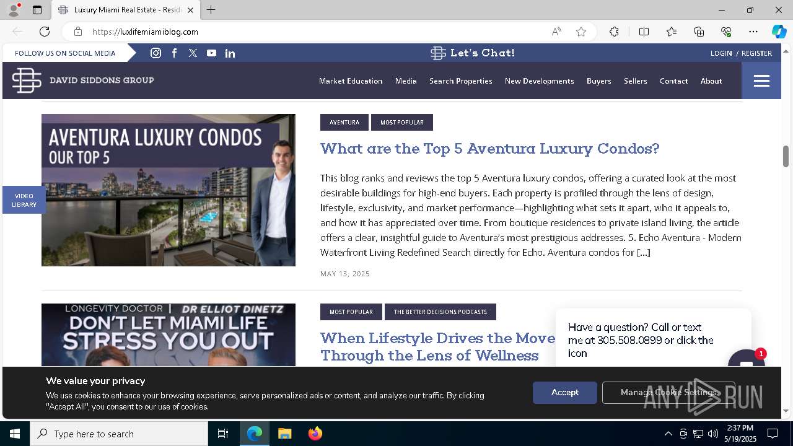Open the Don't Let Miami Life Stress thumbnail
Screen dimensions: 793x446
pos(169,335)
